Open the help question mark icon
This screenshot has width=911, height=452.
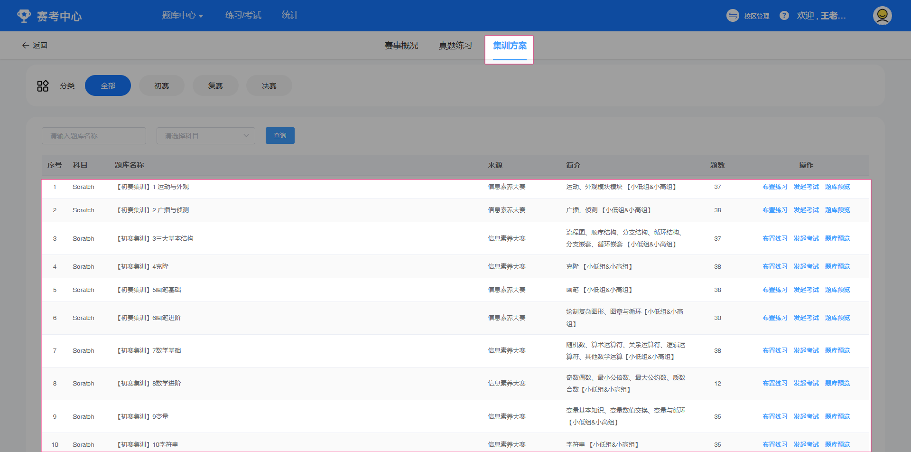(x=784, y=16)
